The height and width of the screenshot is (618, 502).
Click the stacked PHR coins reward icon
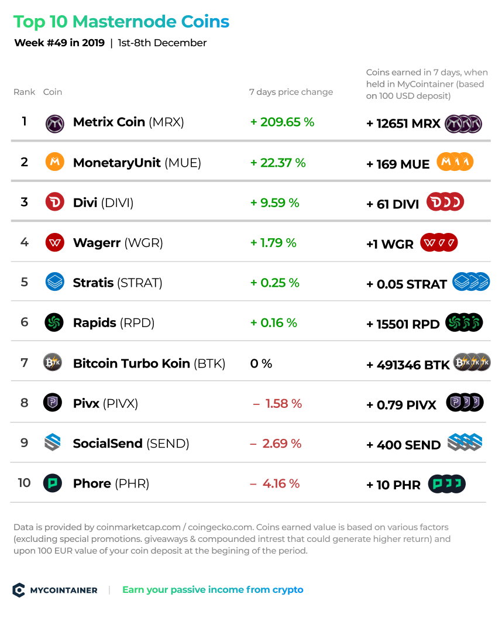click(x=447, y=484)
